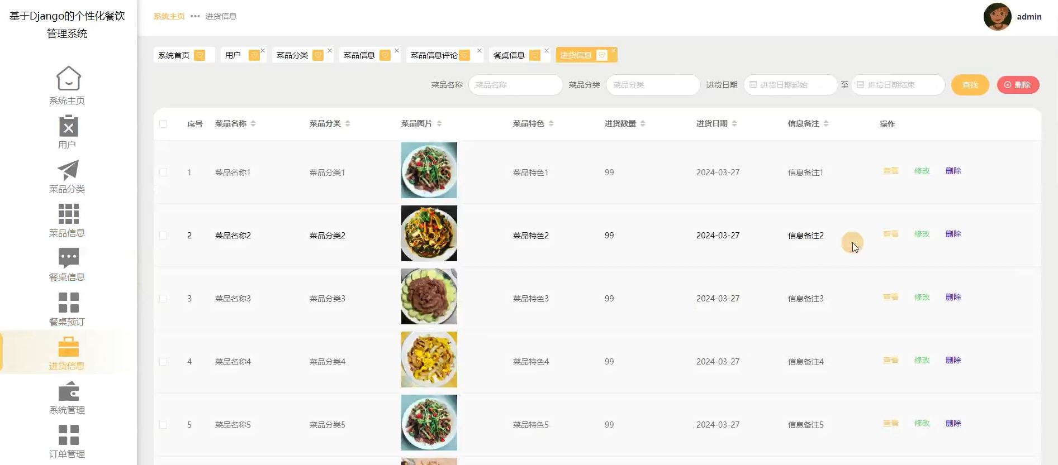The image size is (1058, 465).
Task: Sort table by 信息备注 column arrows
Action: point(826,123)
